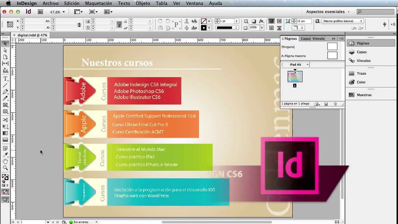This screenshot has height=224, width=398.
Task: Pick the Direct Selection tool
Action: click(x=5, y=50)
